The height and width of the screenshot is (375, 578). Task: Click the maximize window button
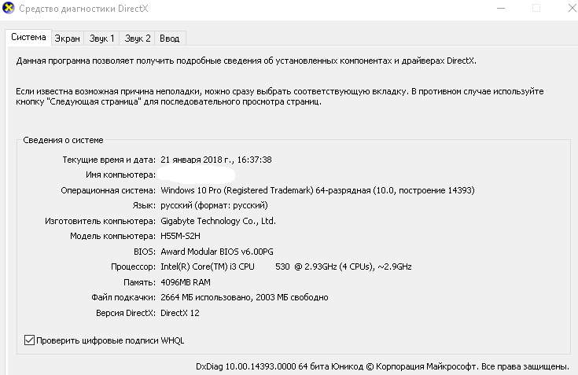coord(536,8)
